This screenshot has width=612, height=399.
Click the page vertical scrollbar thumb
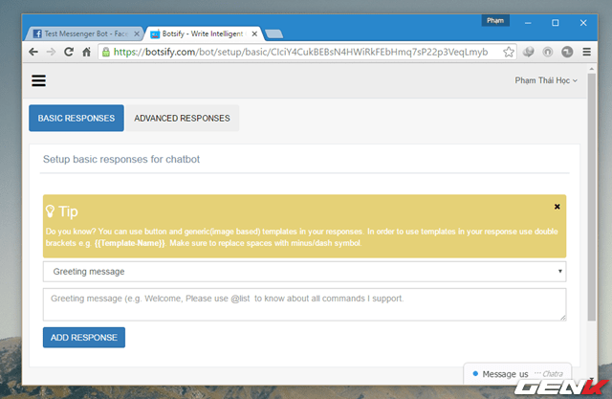592,197
